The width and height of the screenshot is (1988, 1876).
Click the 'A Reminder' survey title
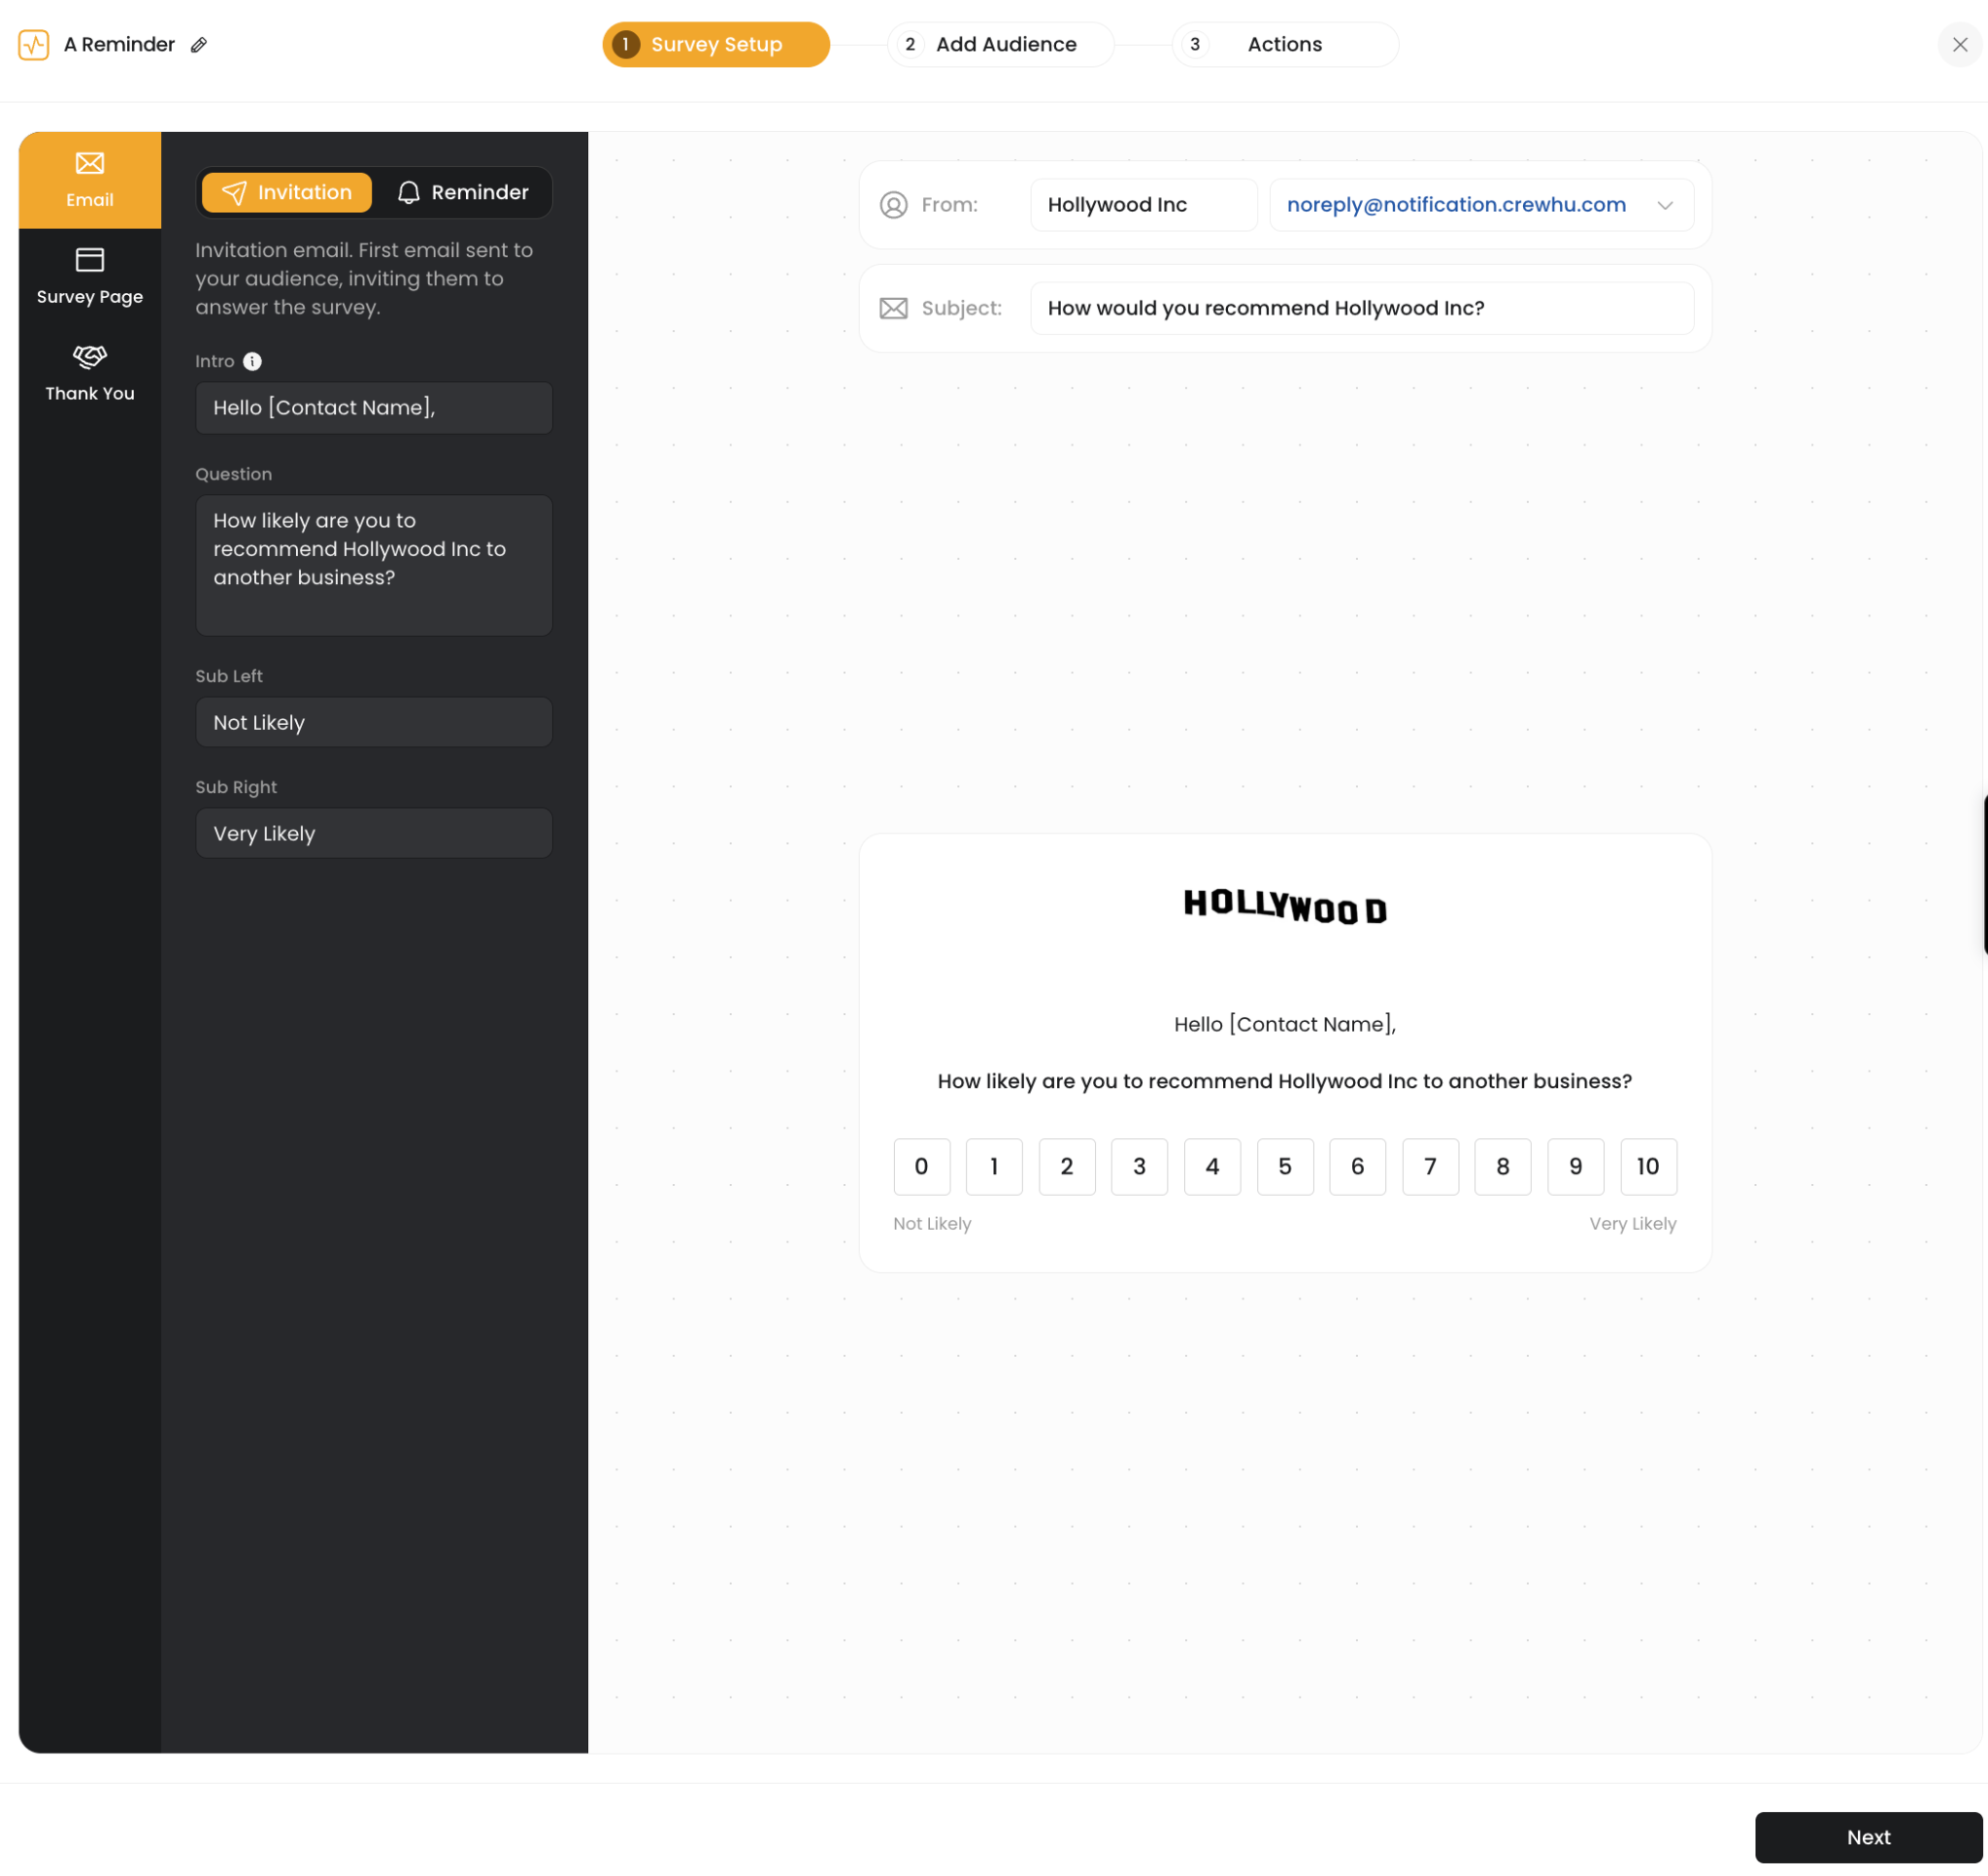tap(119, 45)
